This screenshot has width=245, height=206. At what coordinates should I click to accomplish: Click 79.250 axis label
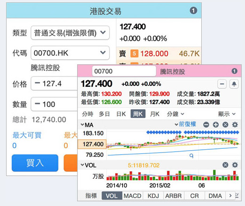95,155
